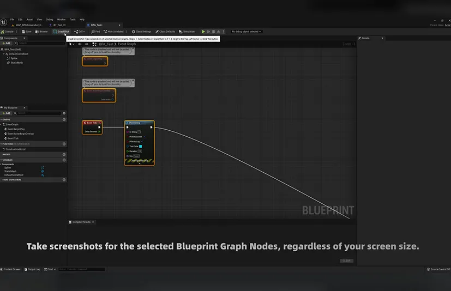Click the Components search field
The width and height of the screenshot is (451, 291).
(x=40, y=43)
